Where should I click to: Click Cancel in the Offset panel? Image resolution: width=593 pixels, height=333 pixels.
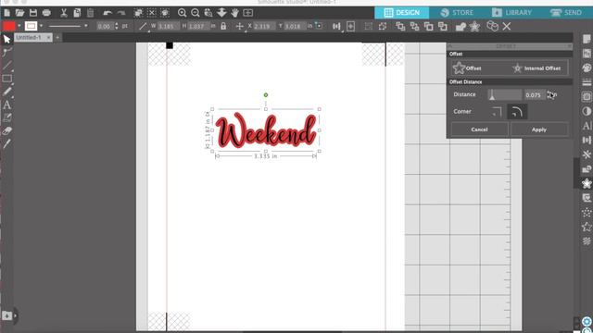479,129
